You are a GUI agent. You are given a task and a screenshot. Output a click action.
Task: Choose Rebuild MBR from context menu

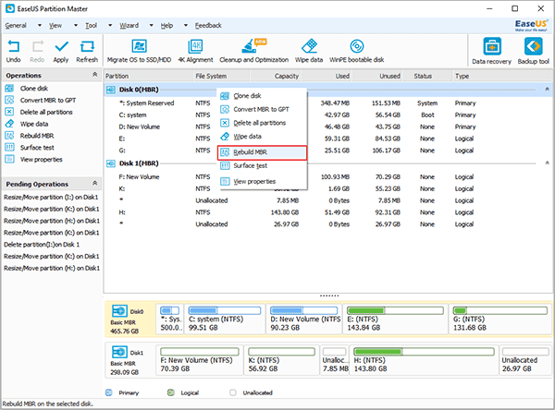(252, 151)
